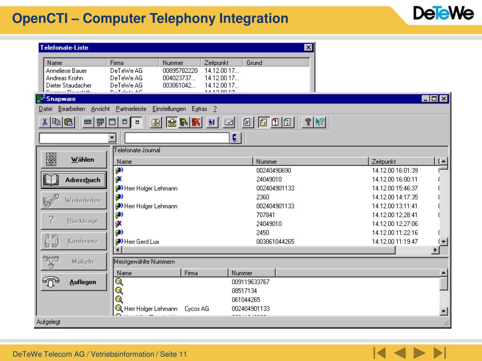Open the ? help menu
The width and height of the screenshot is (482, 361).
215,109
